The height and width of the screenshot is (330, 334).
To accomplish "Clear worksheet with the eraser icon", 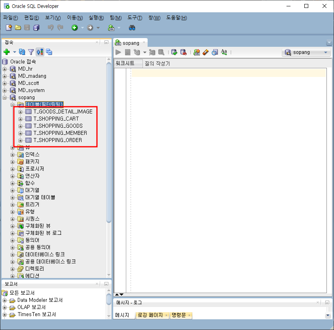I will point(205,52).
